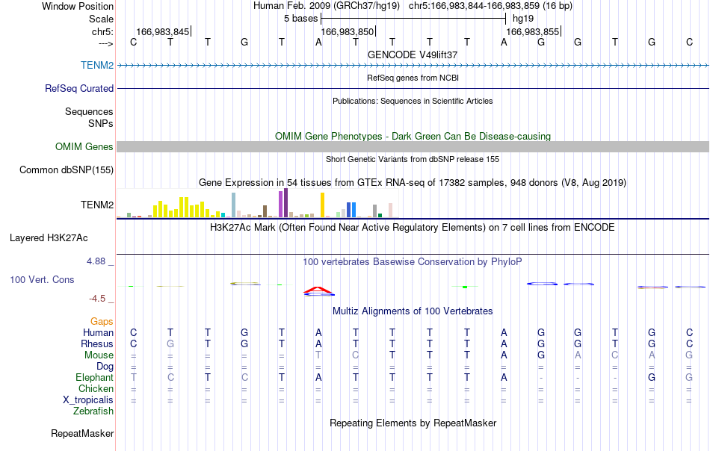
Task: Open 100 Vert. Cons track label
Action: pyautogui.click(x=42, y=279)
